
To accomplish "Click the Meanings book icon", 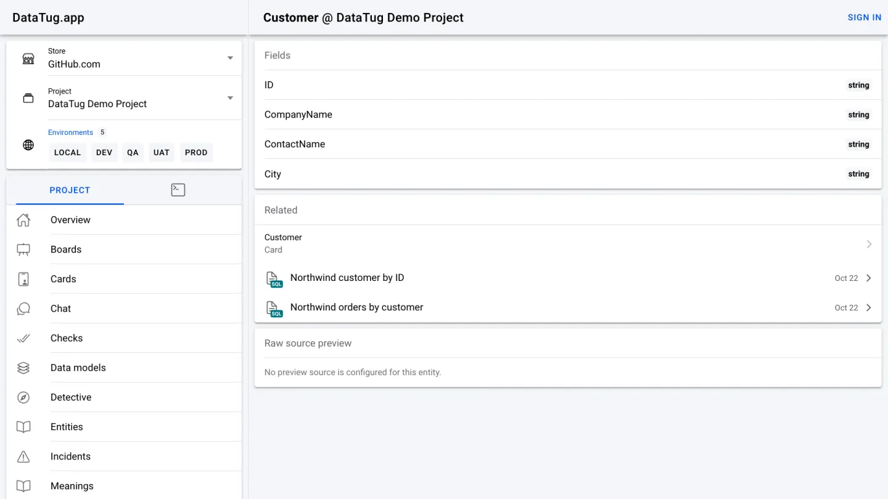I will [x=23, y=486].
